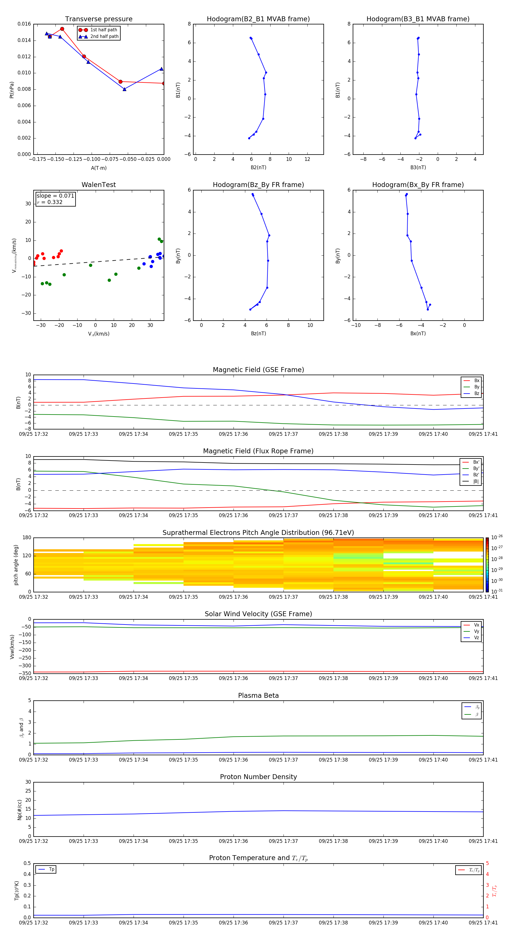Viewport: 517px width, 948px height.
Task: Click the 'B2(nT)' axis label
Action: click(258, 167)
